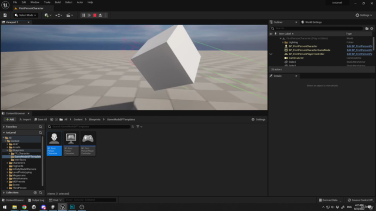Pause the play-in-editor simulation

pyautogui.click(x=83, y=15)
